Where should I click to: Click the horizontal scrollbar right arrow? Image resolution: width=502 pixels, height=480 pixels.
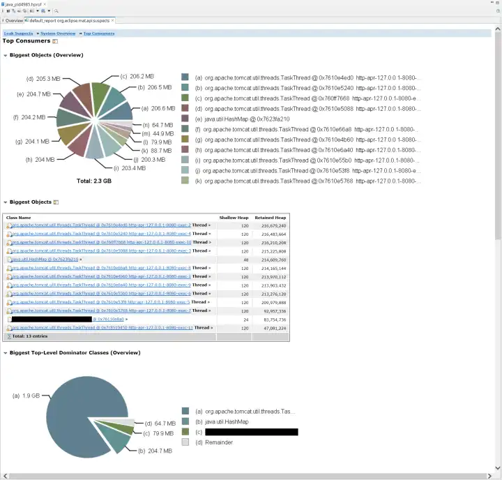(x=489, y=476)
